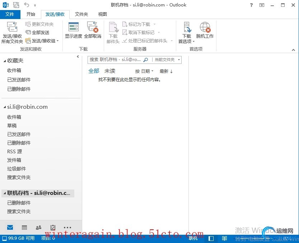Collapse the si.li@robin.com account tree
Image resolution: width=299 pixels, height=243 pixels.
pos(5,107)
